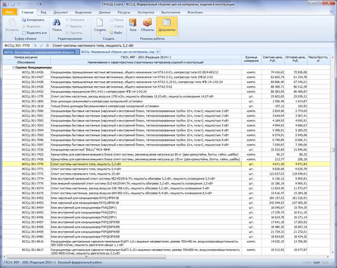This screenshot has width=337, height=268.
Task: Click the Создать new document icon
Action: click(100, 23)
